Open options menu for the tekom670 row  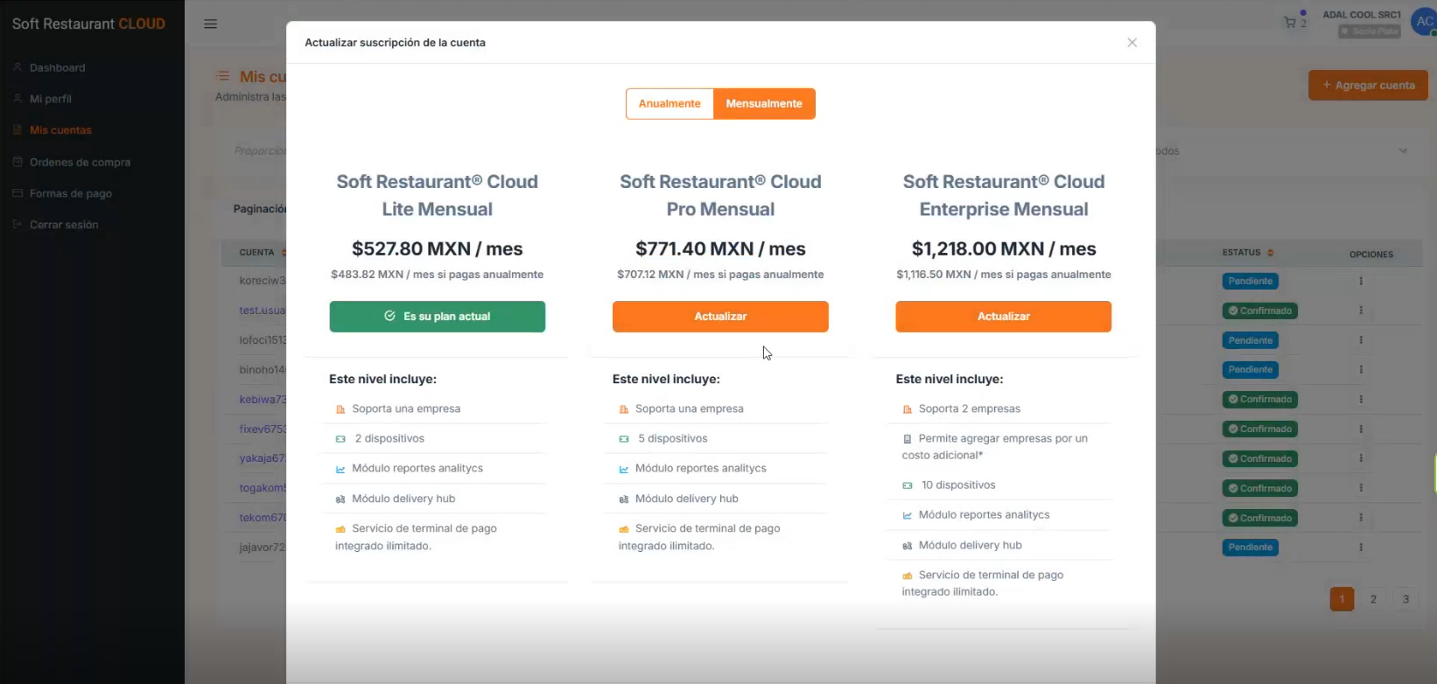[1361, 518]
